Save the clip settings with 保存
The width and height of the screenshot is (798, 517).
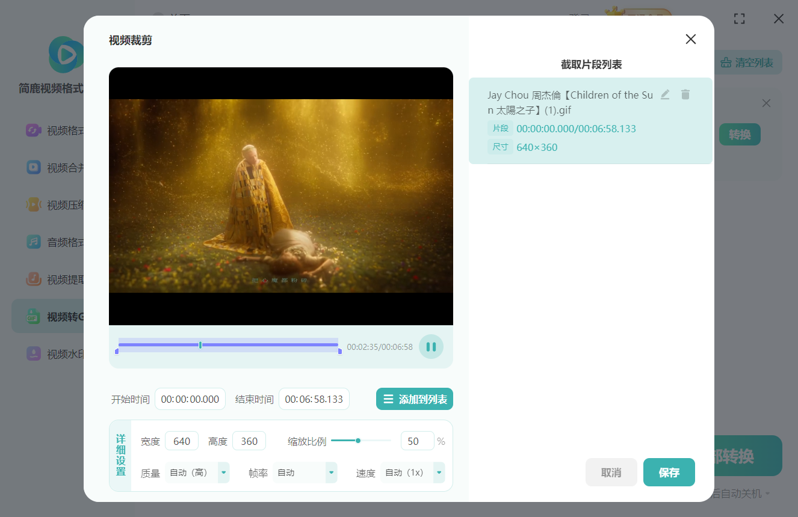pos(669,473)
